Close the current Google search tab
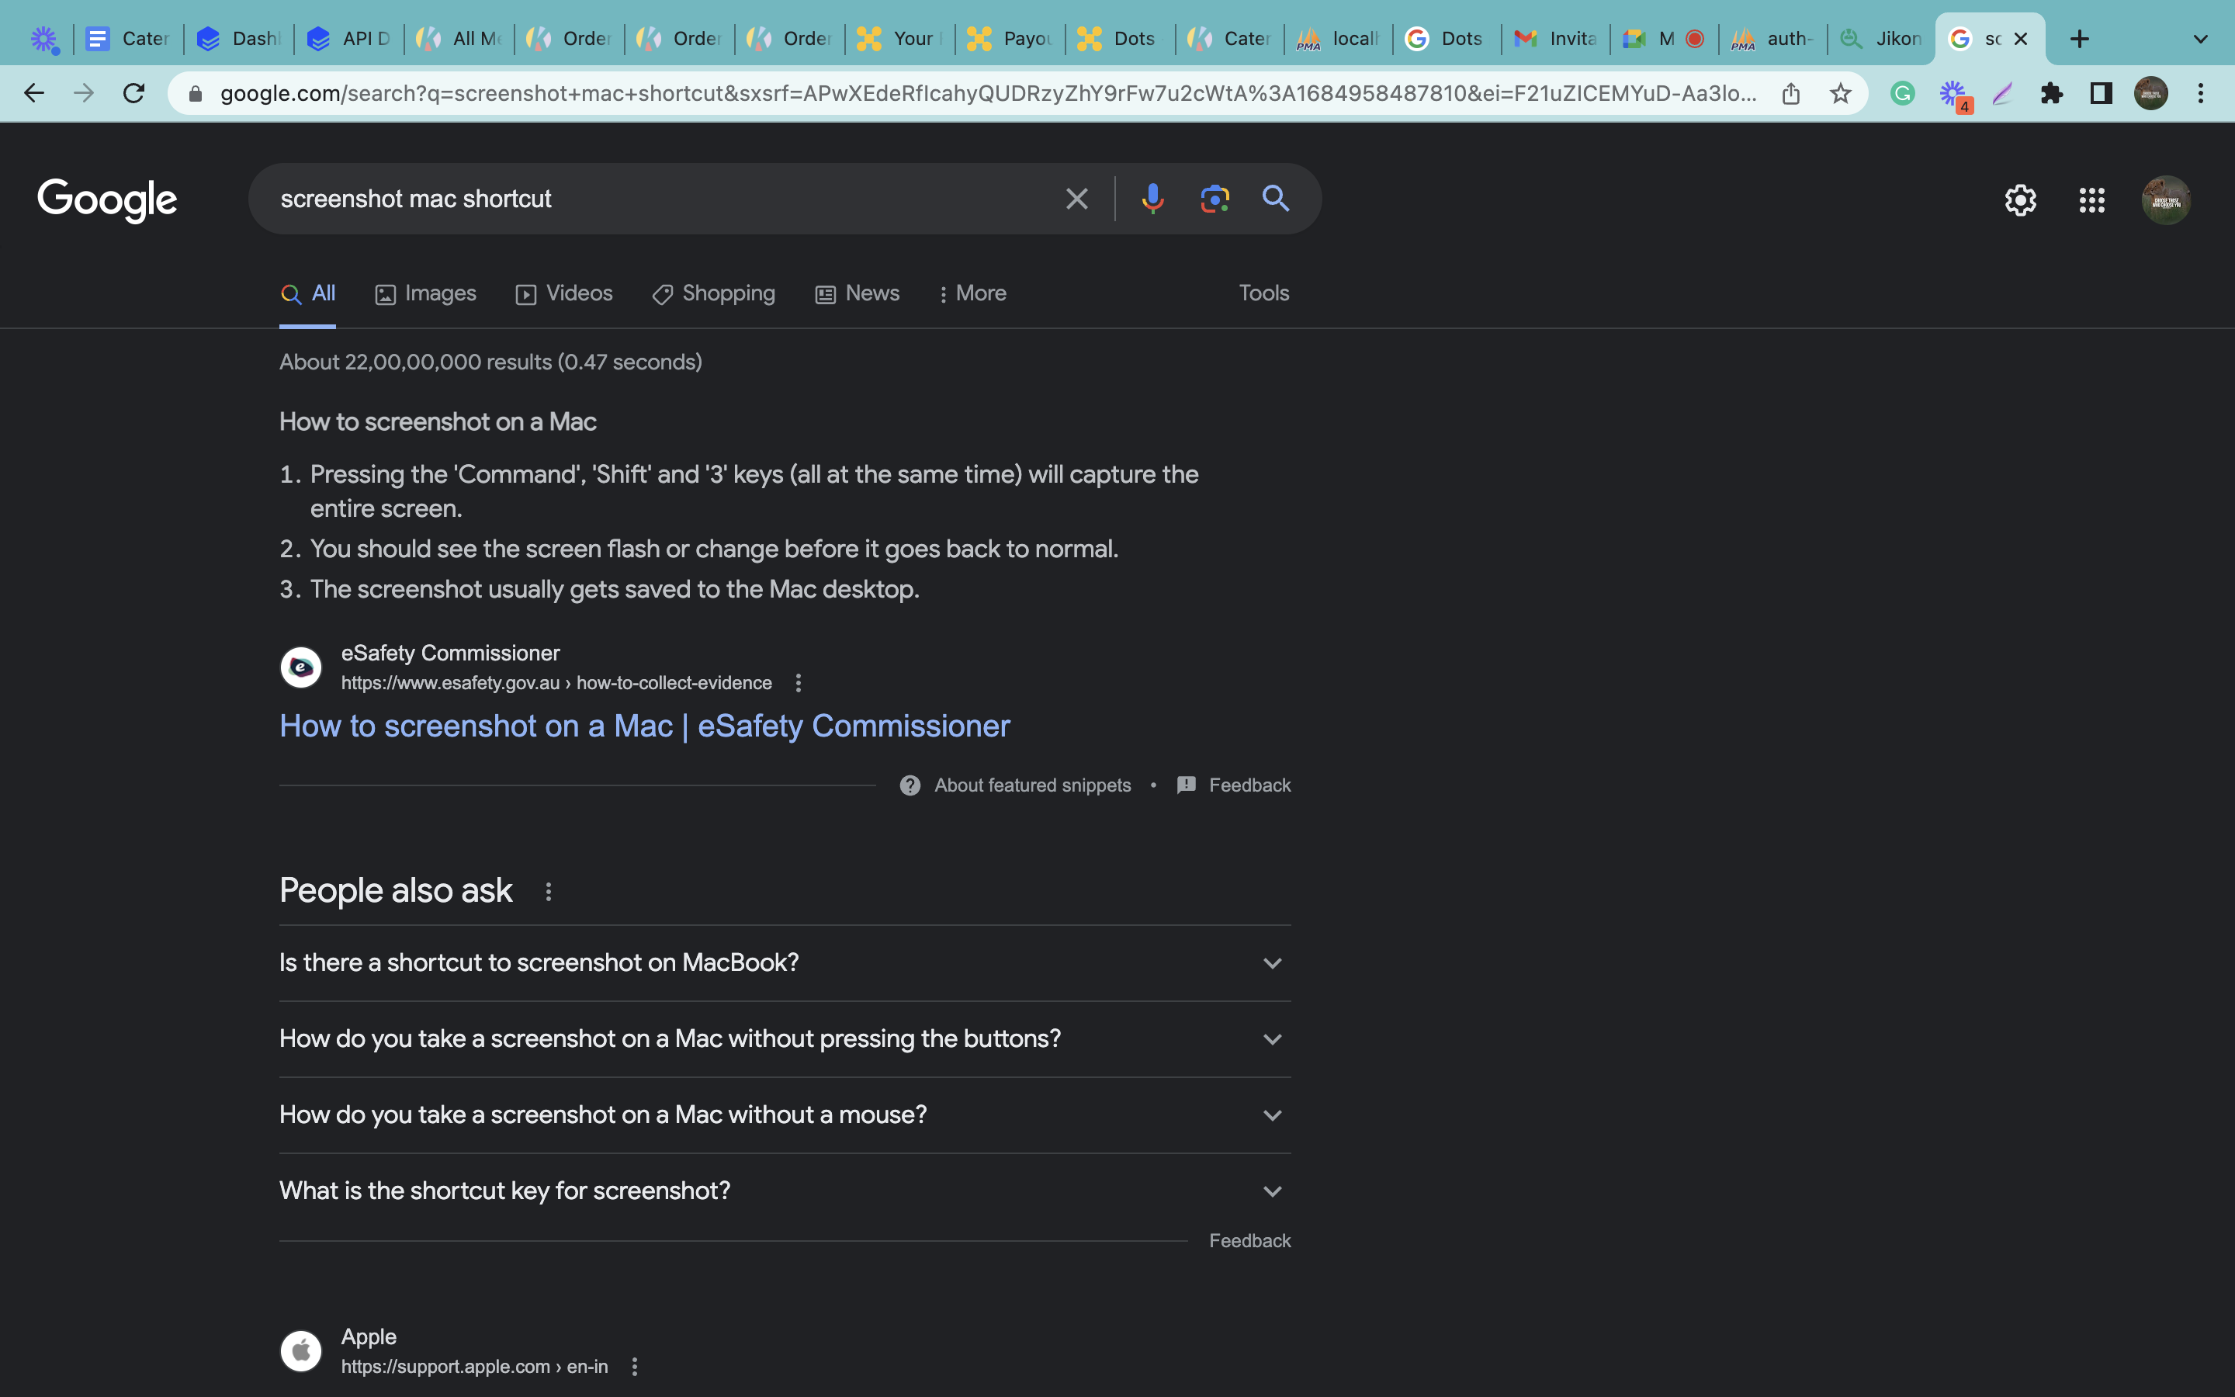Screen dimensions: 2235x1397 pos(2021,39)
